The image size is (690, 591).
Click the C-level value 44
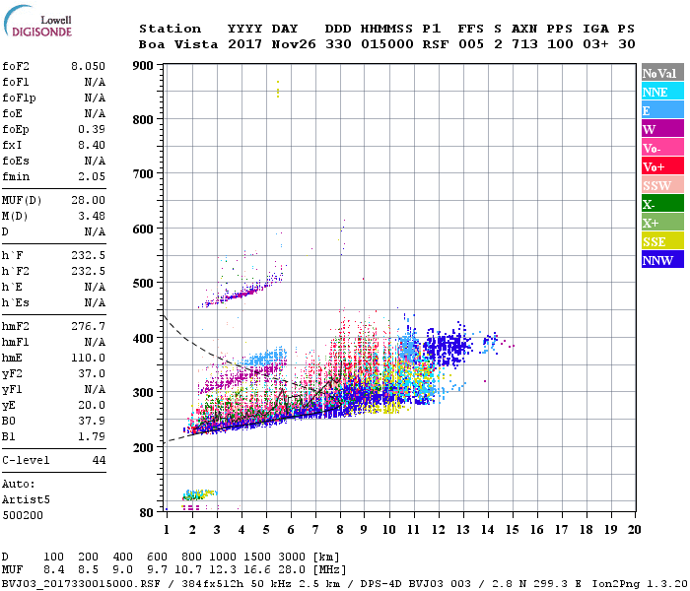[99, 460]
